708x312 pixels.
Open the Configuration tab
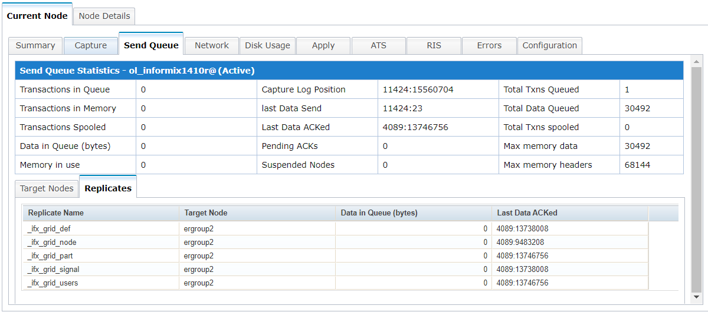pos(550,45)
